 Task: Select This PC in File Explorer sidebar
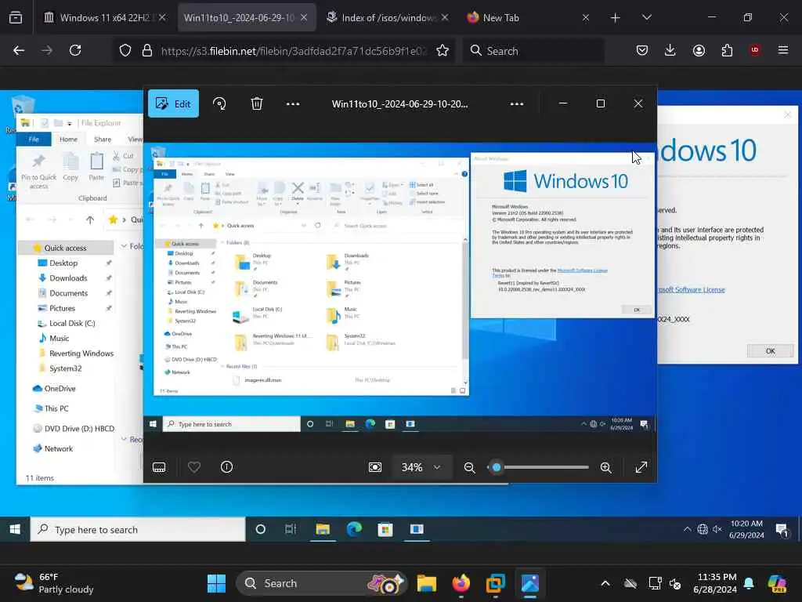pyautogui.click(x=56, y=408)
